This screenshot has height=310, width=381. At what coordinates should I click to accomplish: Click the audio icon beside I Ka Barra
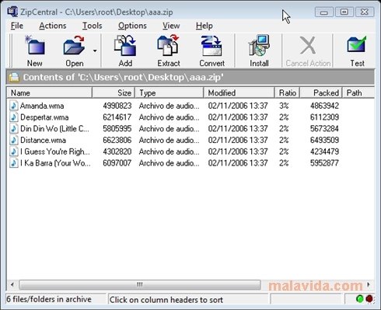point(14,163)
